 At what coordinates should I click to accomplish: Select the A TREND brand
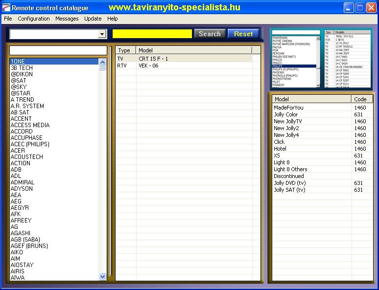coord(54,99)
